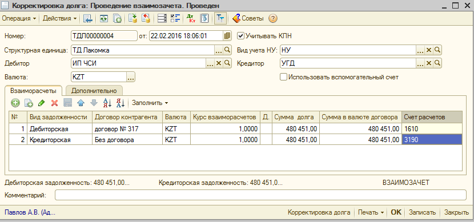Click the Корректировка долга button at the bottom
This screenshot has width=474, height=222.
(319, 212)
